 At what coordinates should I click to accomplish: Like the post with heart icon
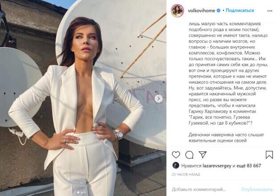point(176,155)
